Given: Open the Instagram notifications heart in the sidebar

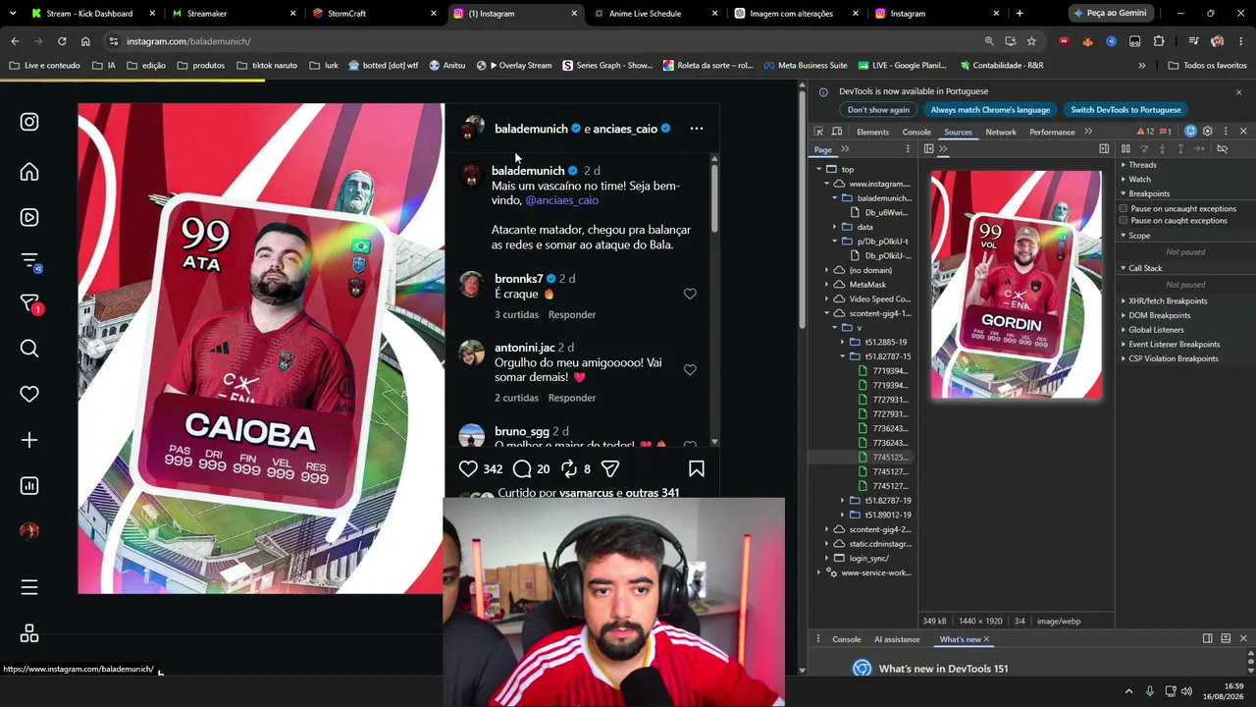Looking at the screenshot, I should click(x=29, y=394).
